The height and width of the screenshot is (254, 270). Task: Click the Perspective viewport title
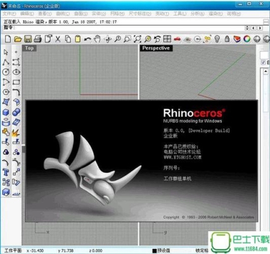tap(156, 48)
